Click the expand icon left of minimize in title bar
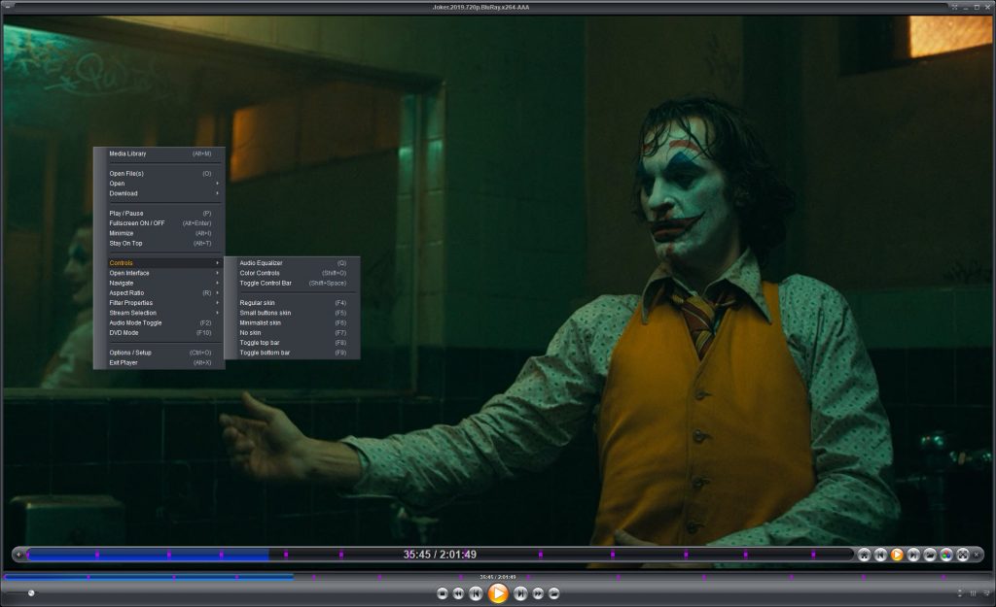This screenshot has width=996, height=607. pyautogui.click(x=954, y=7)
